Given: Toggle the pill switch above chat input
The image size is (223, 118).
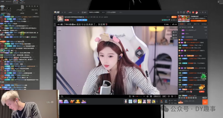Looking at the screenshot, I should 205,98.
